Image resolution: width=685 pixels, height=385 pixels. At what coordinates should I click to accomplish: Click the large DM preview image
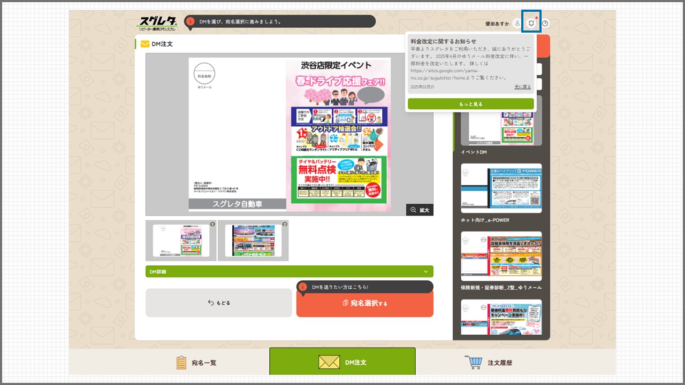290,134
